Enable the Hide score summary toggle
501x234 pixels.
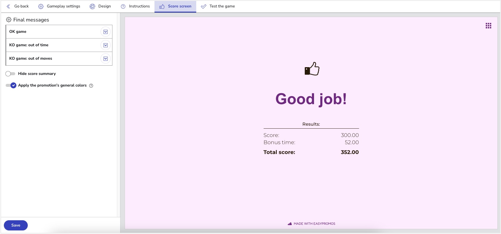(x=10, y=74)
